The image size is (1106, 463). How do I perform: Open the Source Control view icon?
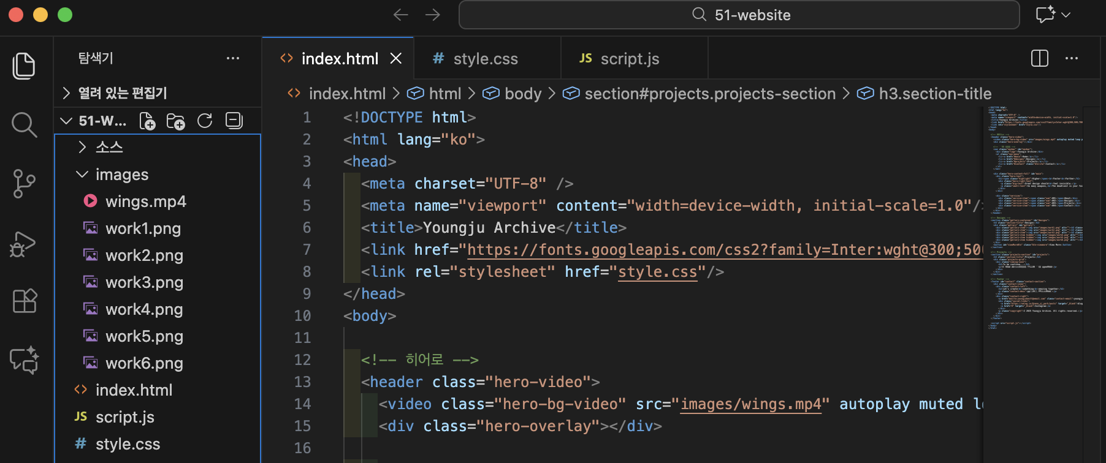(24, 183)
